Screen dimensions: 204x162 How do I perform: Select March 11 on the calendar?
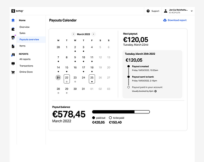coord(92,58)
